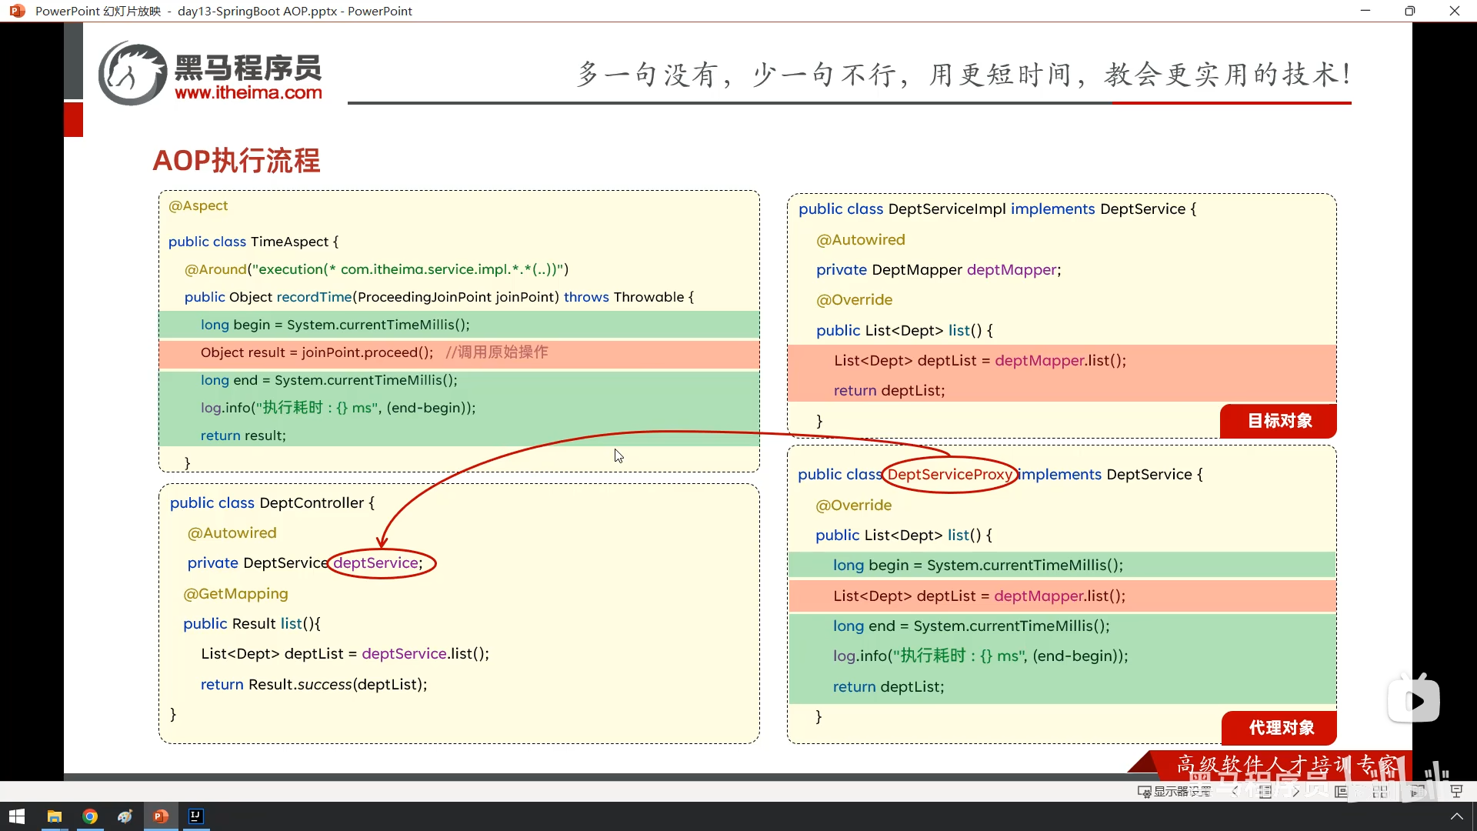Click the red 目标对象 label
Viewport: 1477px width, 831px height.
pyautogui.click(x=1279, y=421)
